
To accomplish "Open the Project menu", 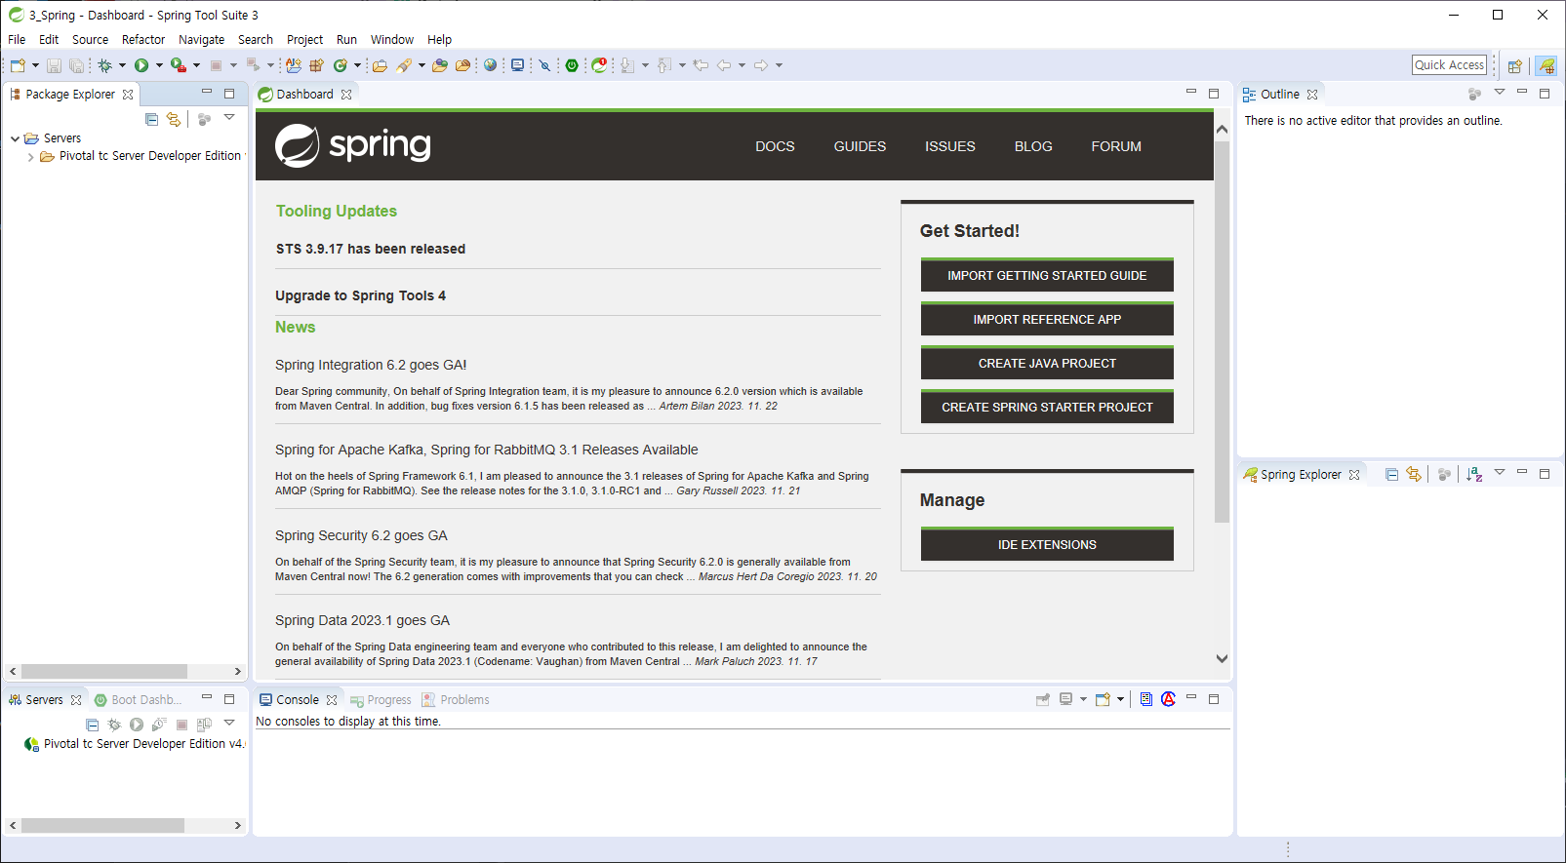I will pyautogui.click(x=304, y=40).
